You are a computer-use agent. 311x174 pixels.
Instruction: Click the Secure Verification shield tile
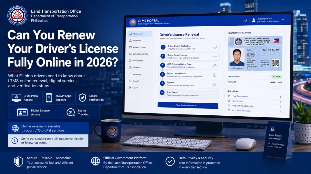point(91,98)
